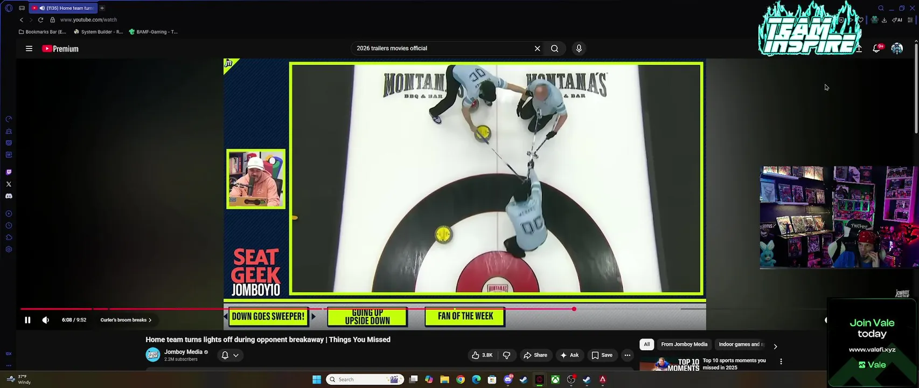Open the browser search icon near the window controls
919x388 pixels.
(881, 8)
